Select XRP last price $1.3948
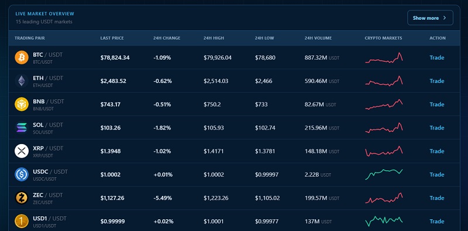The image size is (468, 231). [111, 151]
